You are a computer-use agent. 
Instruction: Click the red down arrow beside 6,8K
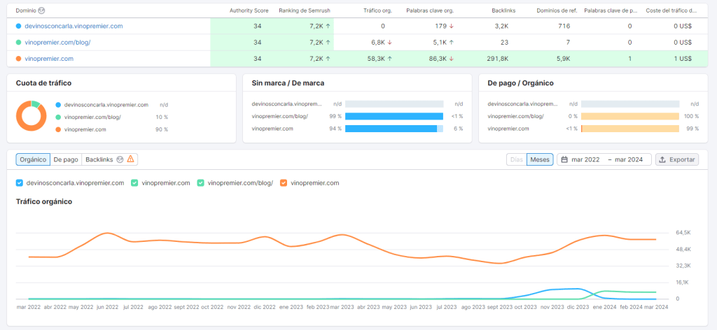coord(389,43)
